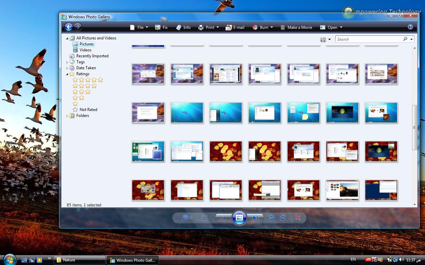This screenshot has width=425, height=265.
Task: Start the slide show
Action: point(239,218)
